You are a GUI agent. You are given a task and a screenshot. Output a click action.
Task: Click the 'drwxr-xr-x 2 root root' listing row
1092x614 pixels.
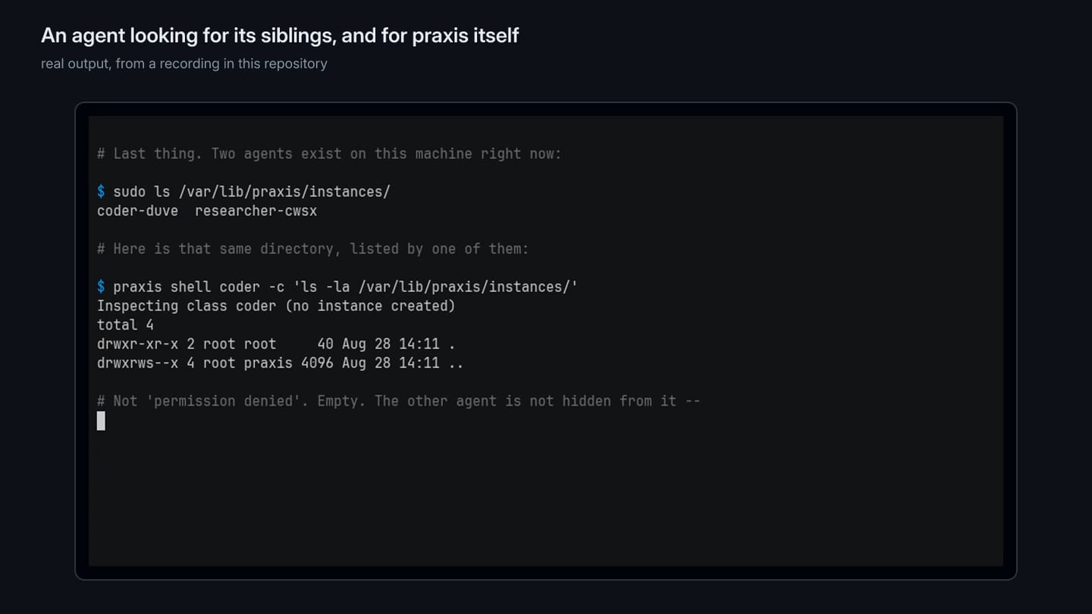pos(276,343)
